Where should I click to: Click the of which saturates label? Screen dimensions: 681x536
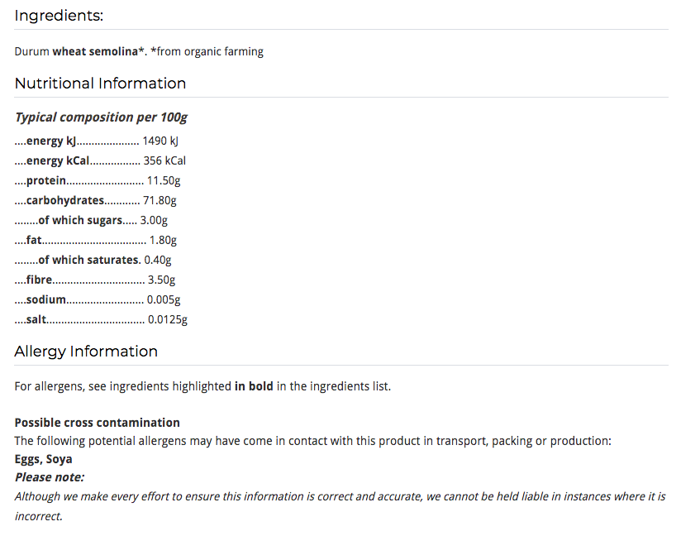click(88, 260)
